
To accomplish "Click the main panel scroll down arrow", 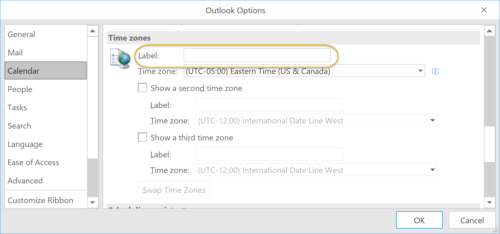I will point(489,202).
